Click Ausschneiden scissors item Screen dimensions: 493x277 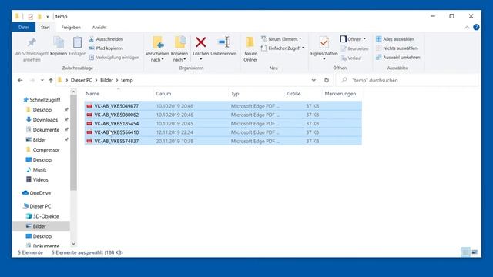pos(106,39)
